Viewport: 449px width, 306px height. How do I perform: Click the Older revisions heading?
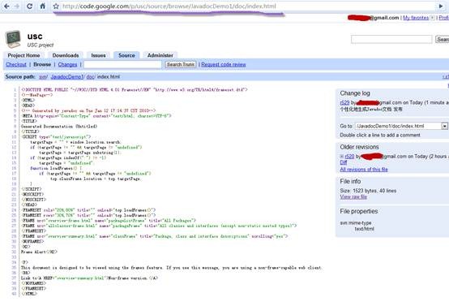359,147
